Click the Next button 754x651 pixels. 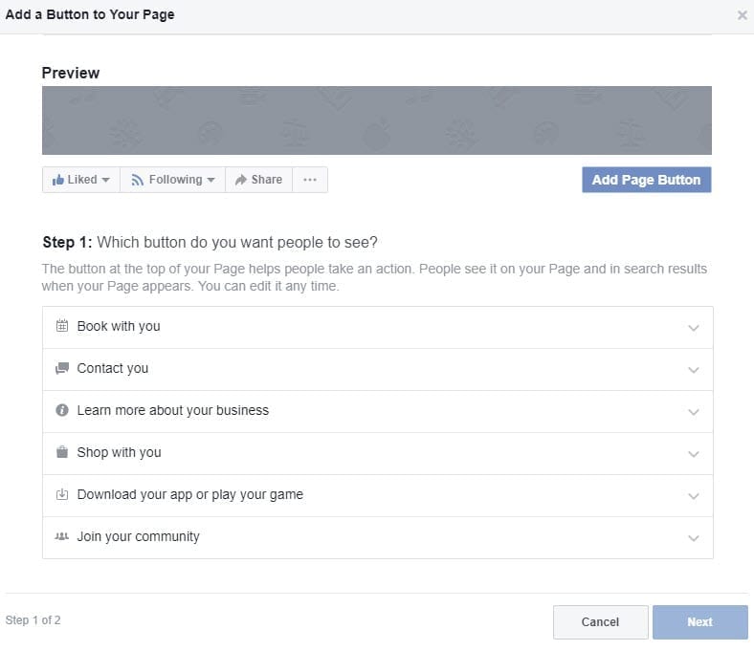pos(699,622)
